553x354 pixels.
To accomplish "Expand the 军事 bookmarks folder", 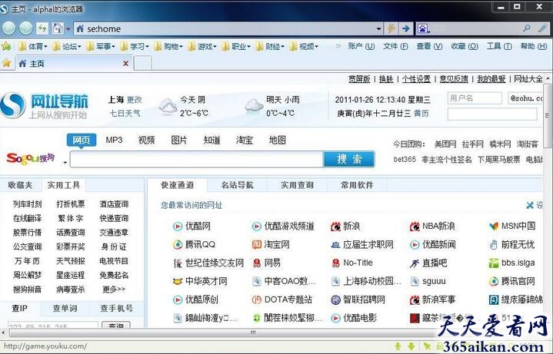I will tap(100, 46).
